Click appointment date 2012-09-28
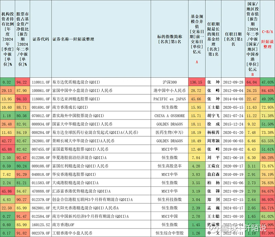This screenshot has height=237, width=275. click(233, 82)
